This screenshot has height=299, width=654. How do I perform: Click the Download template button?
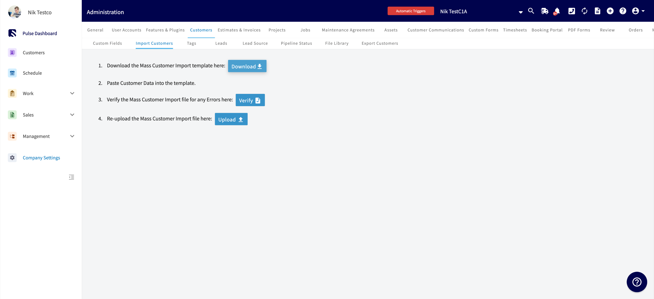[x=247, y=66]
